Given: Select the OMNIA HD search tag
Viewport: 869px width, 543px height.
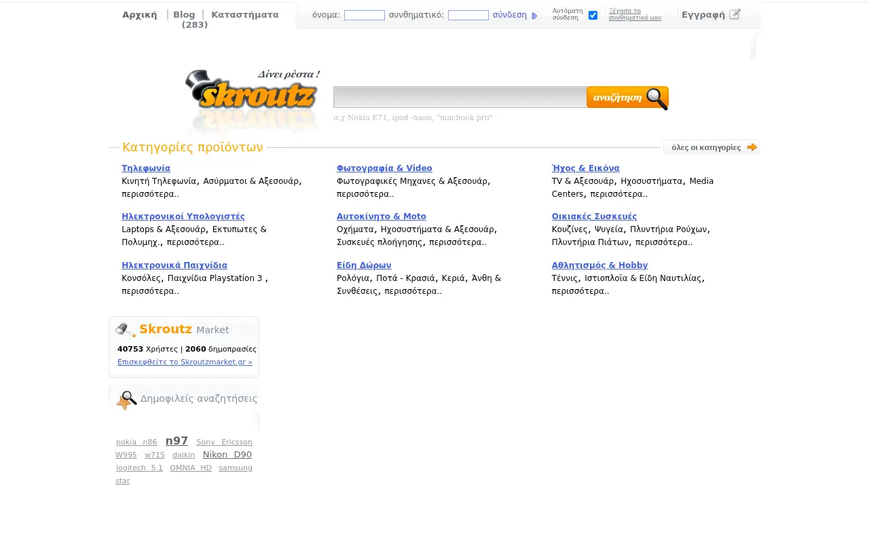Looking at the screenshot, I should (x=191, y=468).
